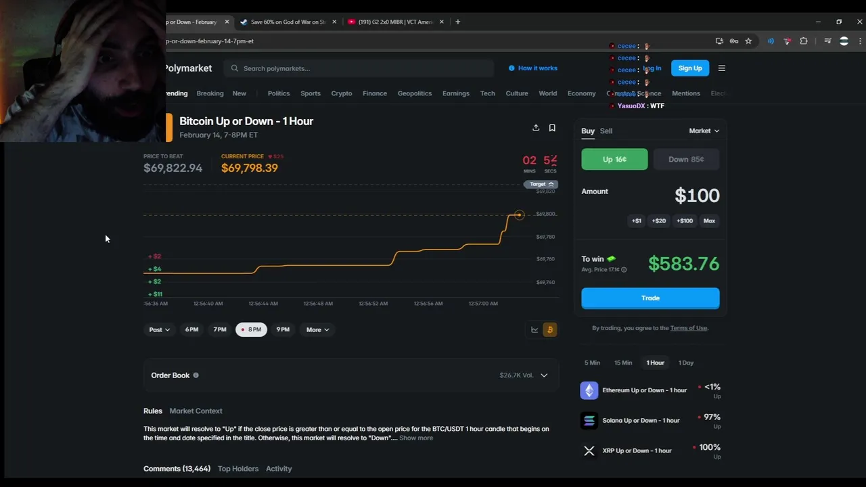The height and width of the screenshot is (487, 866).
Task: Open the Earnings category
Action: coord(456,93)
